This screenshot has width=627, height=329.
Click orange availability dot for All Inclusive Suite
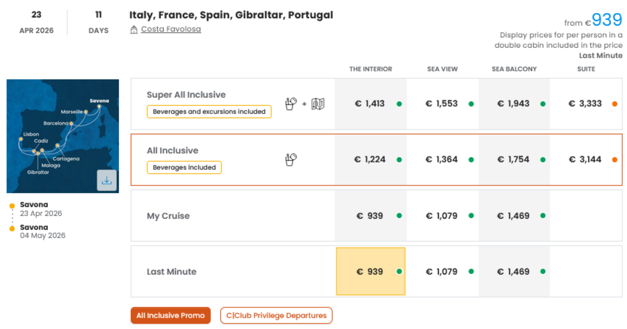point(615,160)
